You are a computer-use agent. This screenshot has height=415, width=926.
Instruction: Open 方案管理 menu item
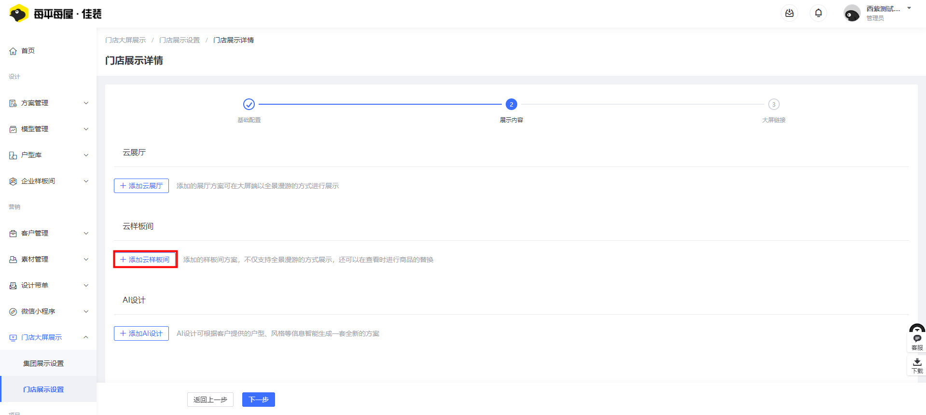48,103
